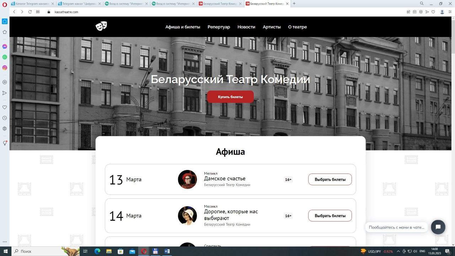Open the heart icon in Opera sidebar
Image resolution: width=455 pixels, height=256 pixels.
point(5,107)
